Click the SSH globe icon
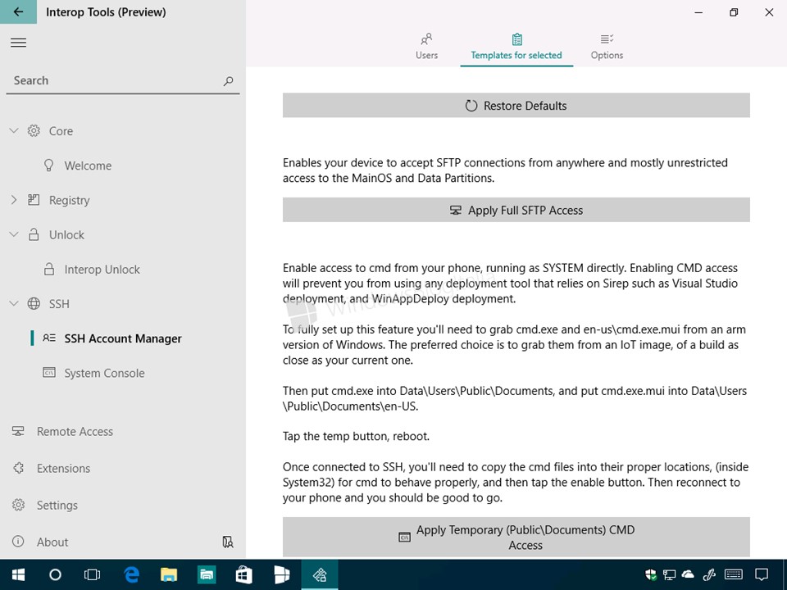 coord(34,303)
